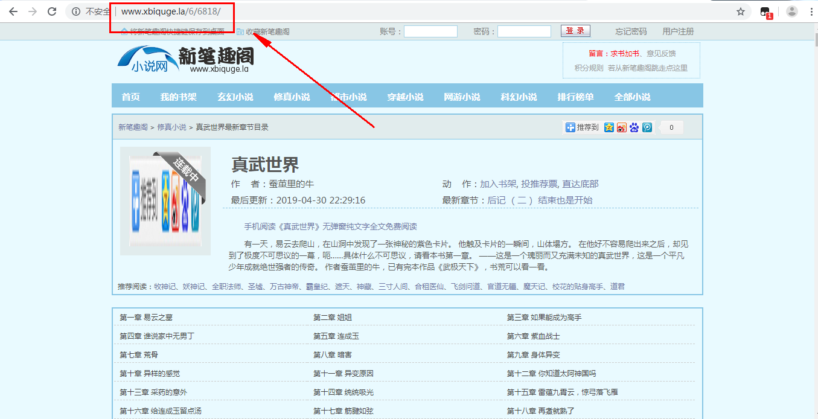Click 若从新笔趣阁跳走点这里 link

[x=648, y=68]
